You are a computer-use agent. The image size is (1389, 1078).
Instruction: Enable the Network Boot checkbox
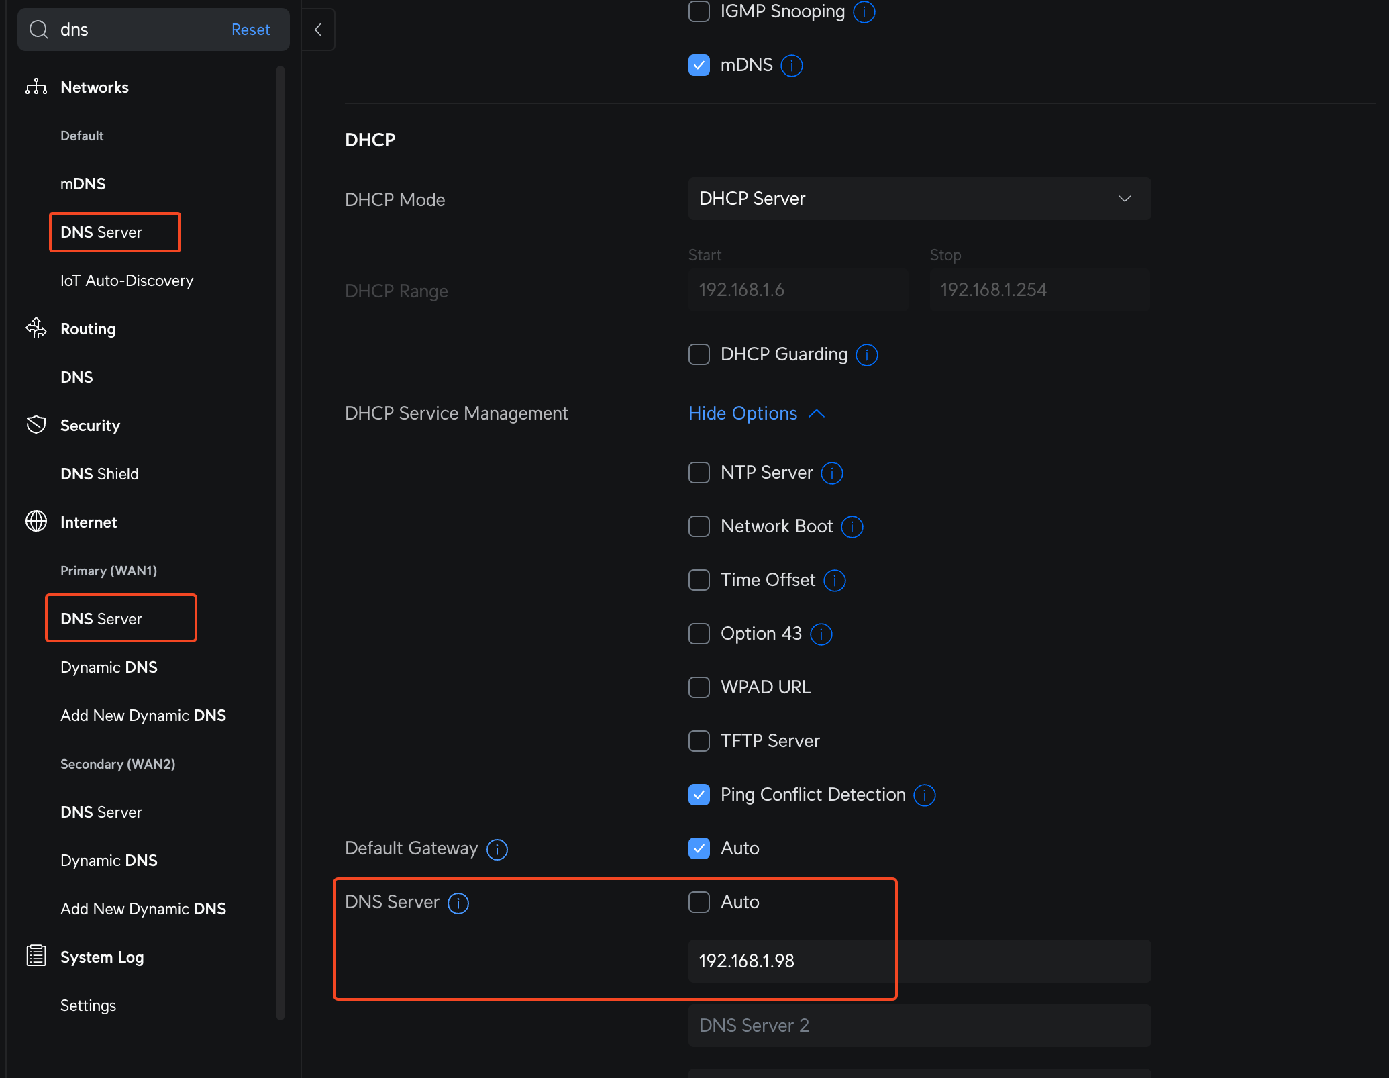pyautogui.click(x=699, y=526)
